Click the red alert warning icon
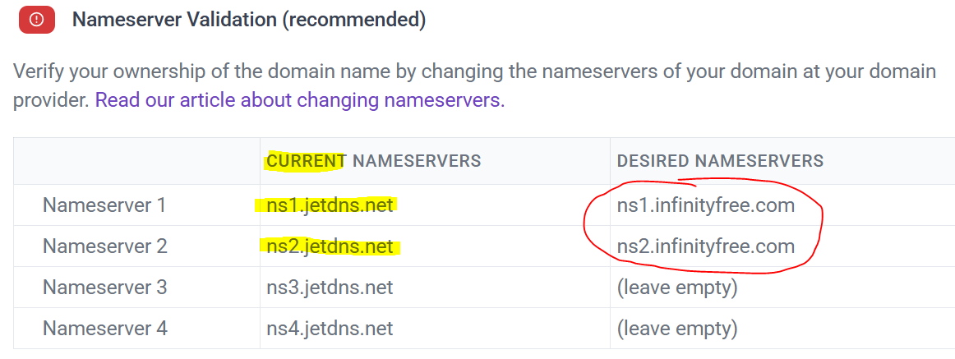The width and height of the screenshot is (955, 359). point(36,20)
